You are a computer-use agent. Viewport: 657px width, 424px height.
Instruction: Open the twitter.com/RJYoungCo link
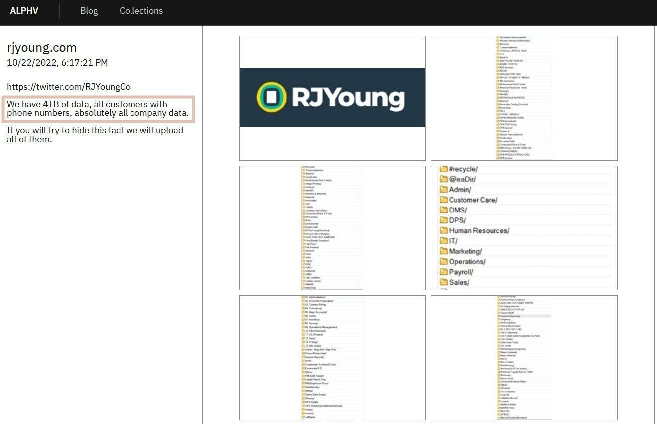(69, 87)
